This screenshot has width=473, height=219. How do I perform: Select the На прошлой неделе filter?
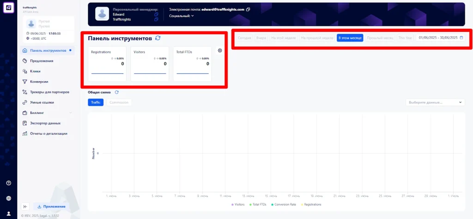(x=317, y=38)
